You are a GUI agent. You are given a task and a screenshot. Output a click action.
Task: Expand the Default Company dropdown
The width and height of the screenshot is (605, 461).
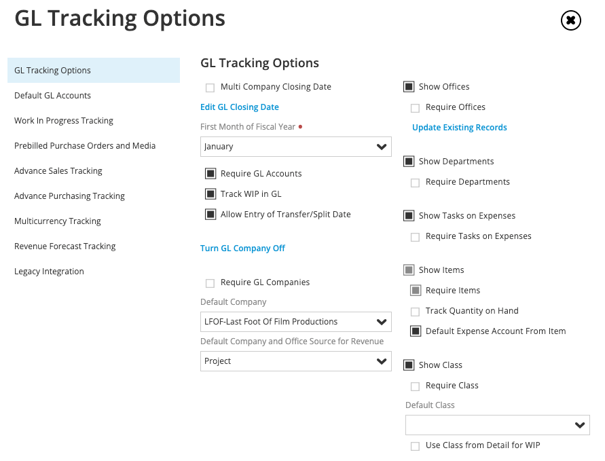coord(295,322)
